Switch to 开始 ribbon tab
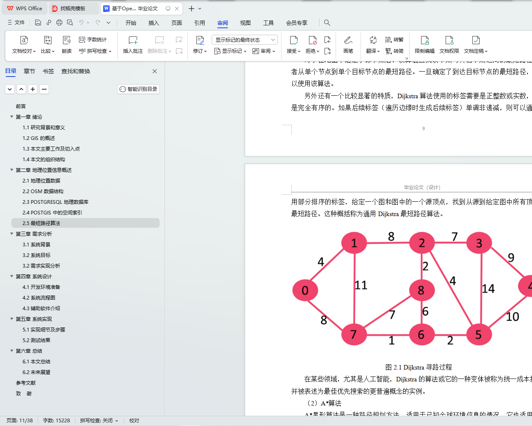 [x=131, y=23]
